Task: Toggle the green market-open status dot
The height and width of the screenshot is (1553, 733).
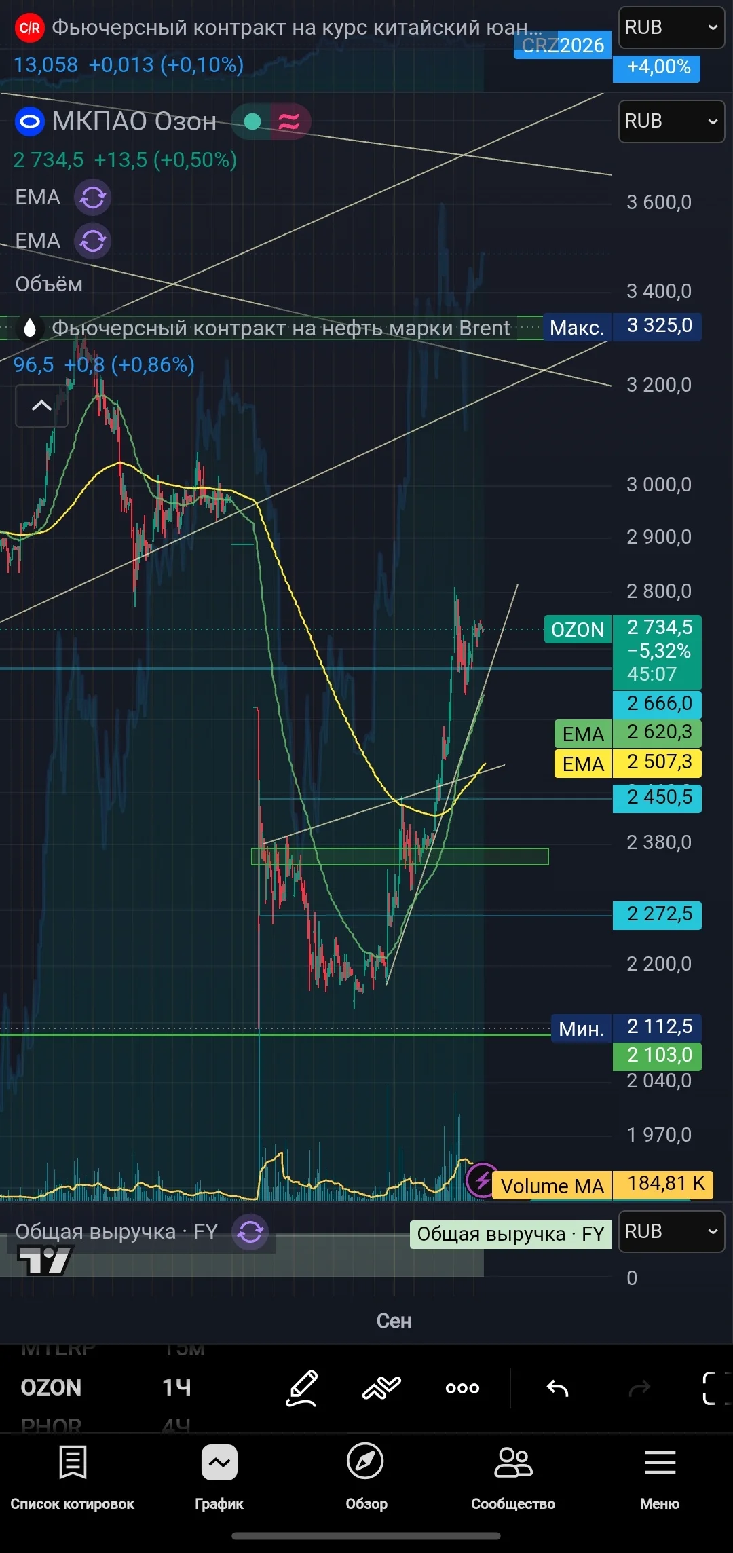Action: pyautogui.click(x=252, y=121)
